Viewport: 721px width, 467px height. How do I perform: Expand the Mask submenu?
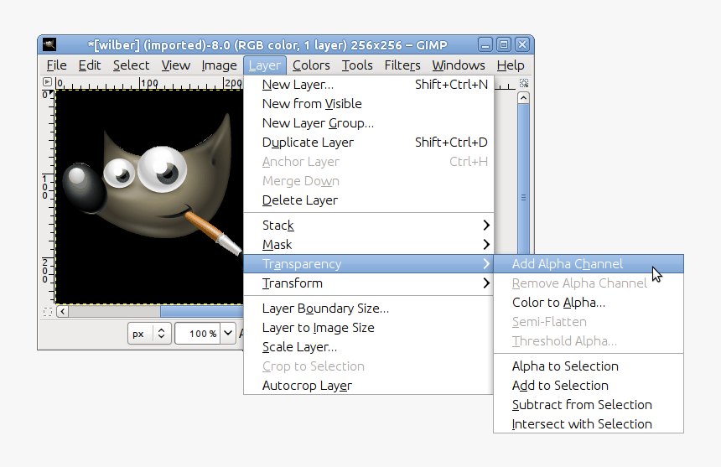(369, 245)
